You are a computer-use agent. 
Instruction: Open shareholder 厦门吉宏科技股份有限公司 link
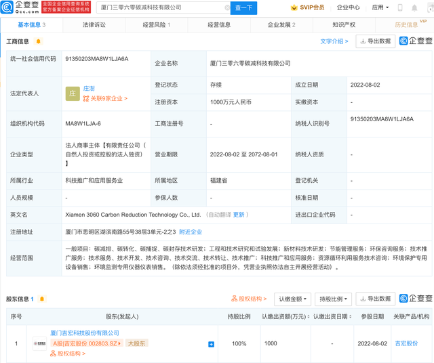point(85,333)
